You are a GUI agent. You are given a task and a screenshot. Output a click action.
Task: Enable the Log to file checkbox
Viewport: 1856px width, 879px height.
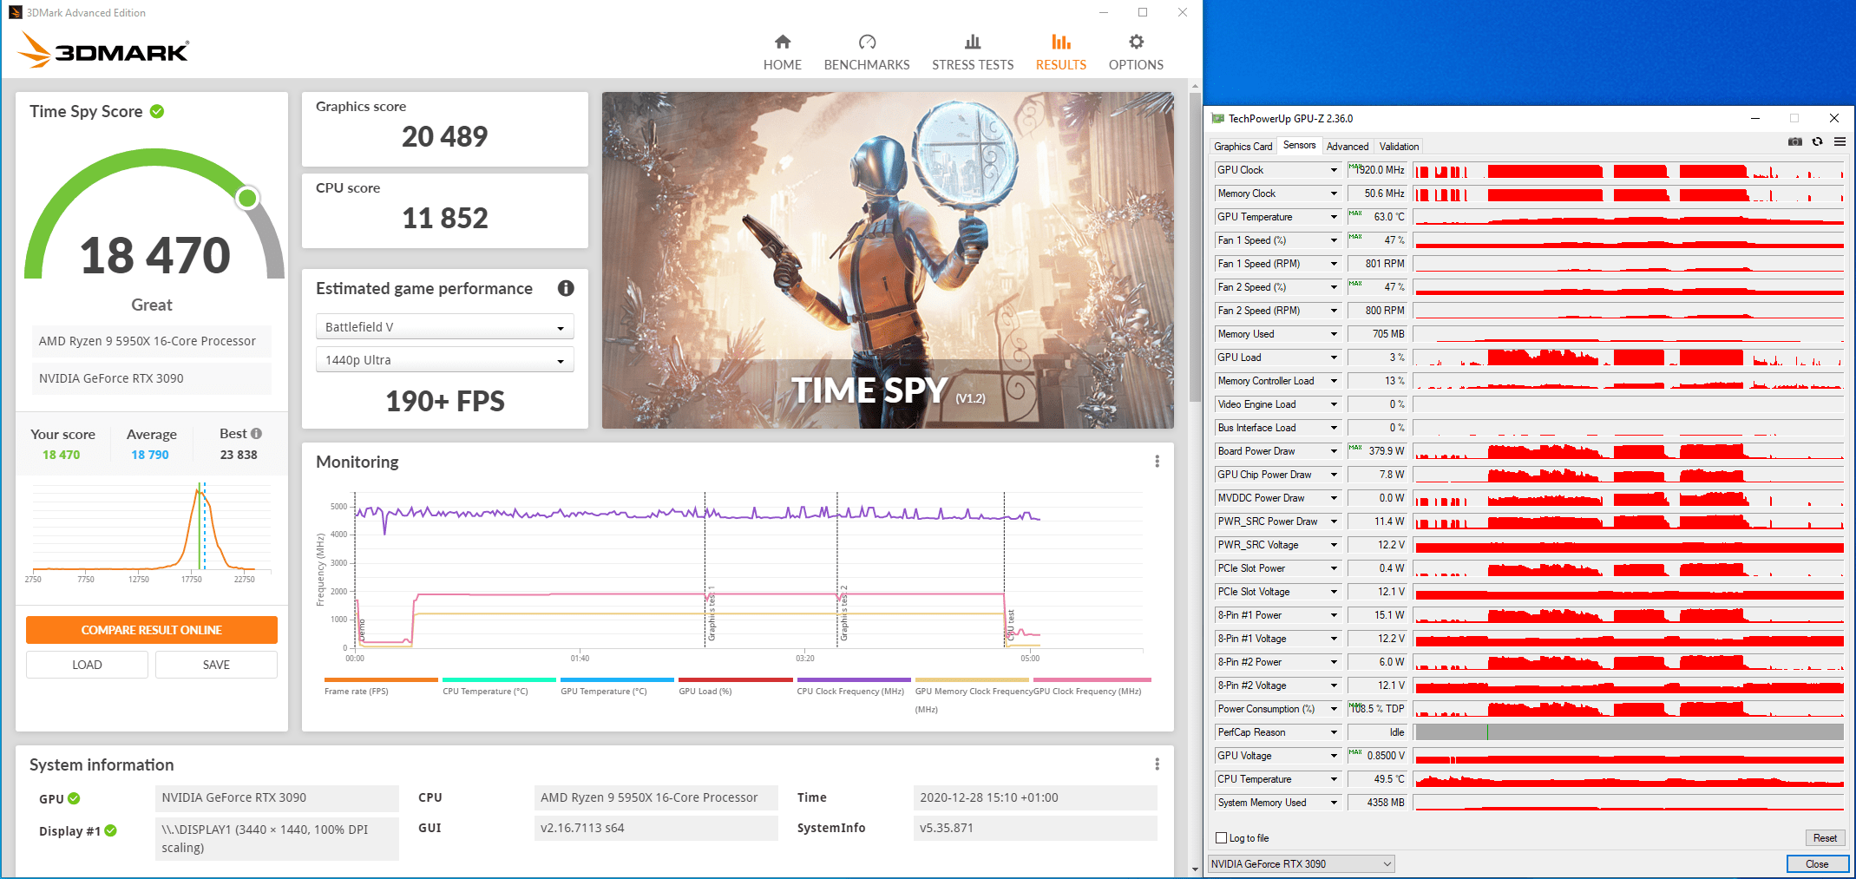[1222, 838]
